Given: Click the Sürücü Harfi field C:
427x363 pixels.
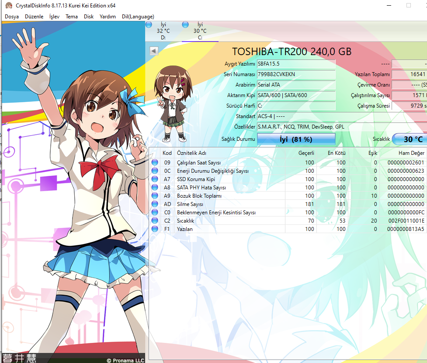Looking at the screenshot, I should [296, 106].
